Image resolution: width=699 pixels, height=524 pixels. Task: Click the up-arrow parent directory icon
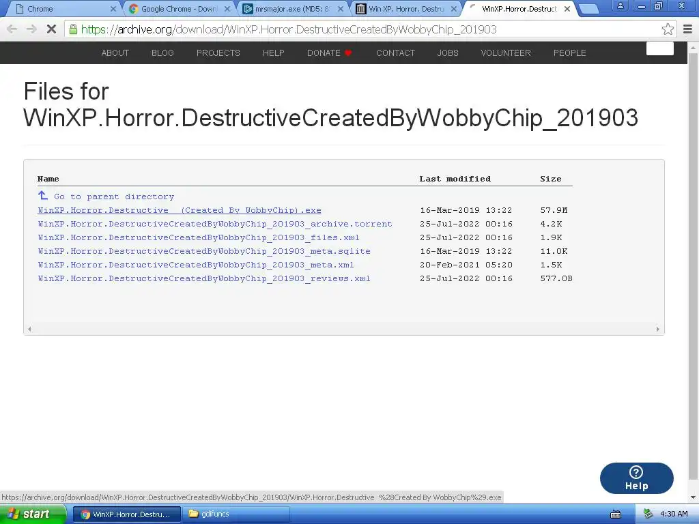tap(43, 196)
